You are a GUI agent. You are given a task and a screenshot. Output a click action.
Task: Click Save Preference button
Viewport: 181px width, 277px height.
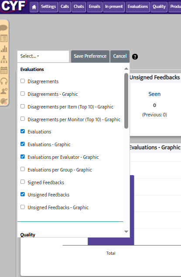pyautogui.click(x=90, y=56)
